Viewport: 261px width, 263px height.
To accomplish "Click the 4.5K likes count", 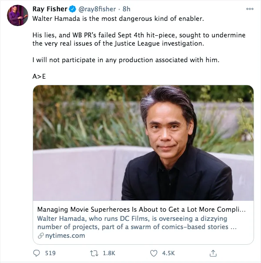I will 168,253.
